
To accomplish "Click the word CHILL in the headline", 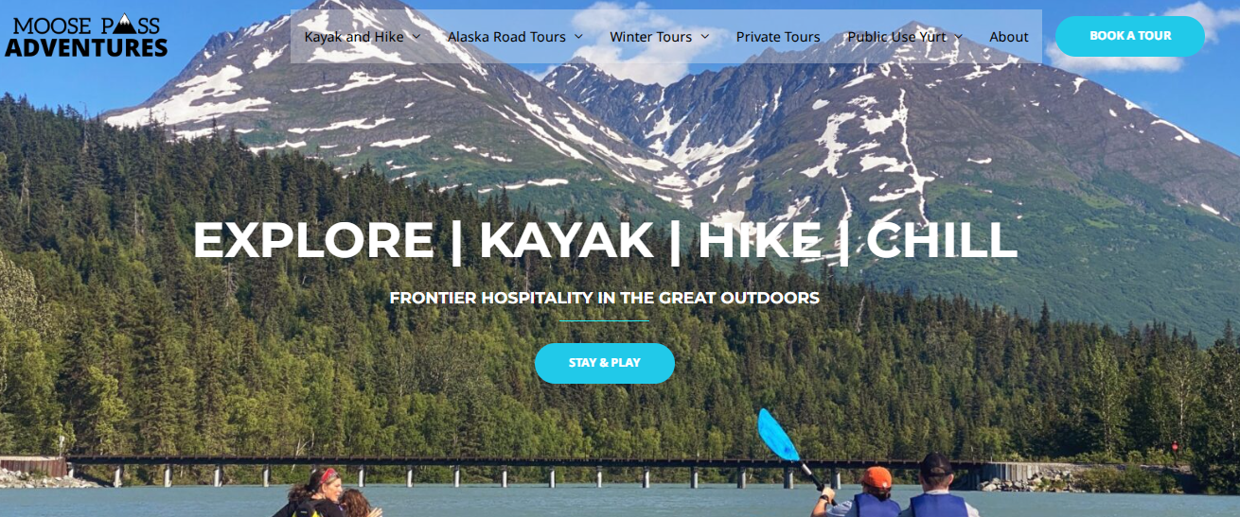I will coord(942,240).
